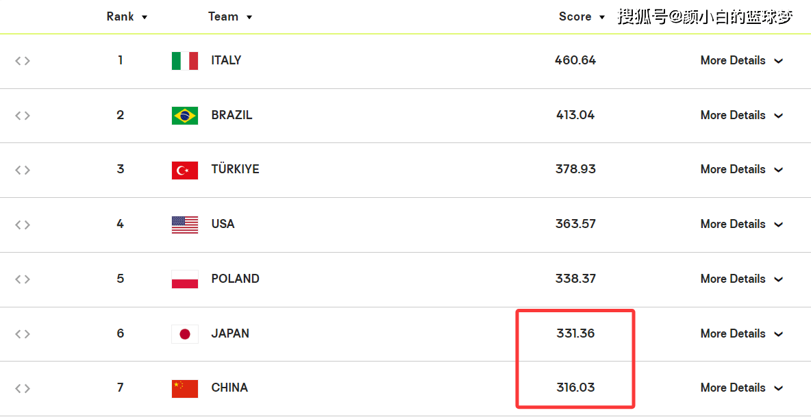811x417 pixels.
Task: Show More Details for USA
Action: pos(742,225)
